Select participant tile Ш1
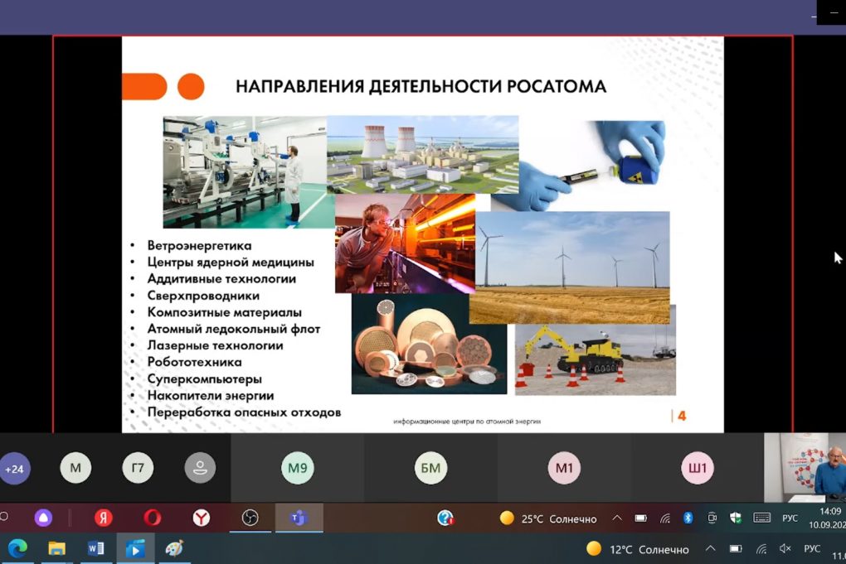Image resolution: width=846 pixels, height=564 pixels. [697, 468]
